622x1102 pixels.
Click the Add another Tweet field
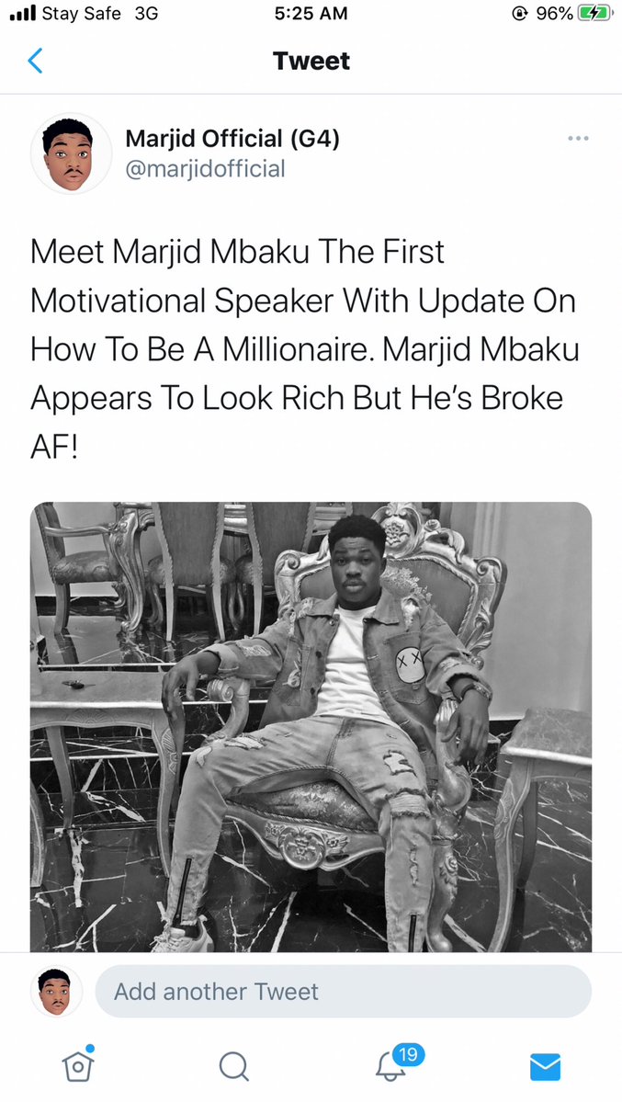tap(343, 992)
